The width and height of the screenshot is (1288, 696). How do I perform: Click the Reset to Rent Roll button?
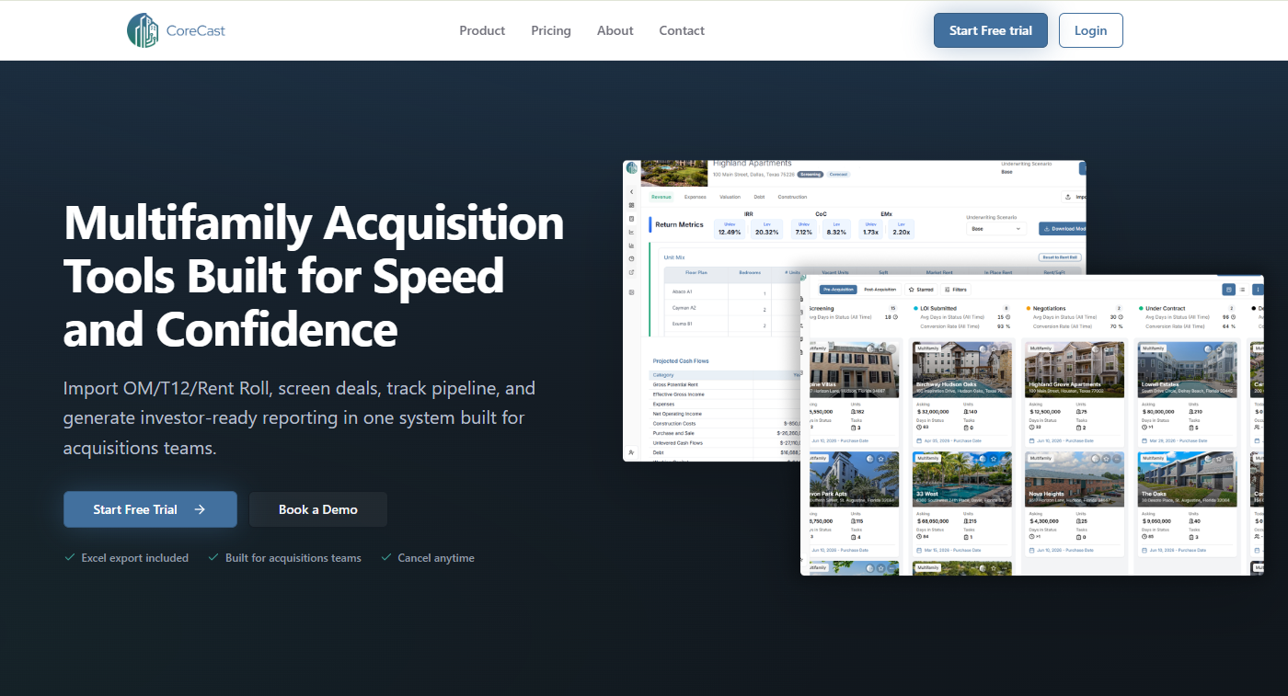click(1060, 257)
